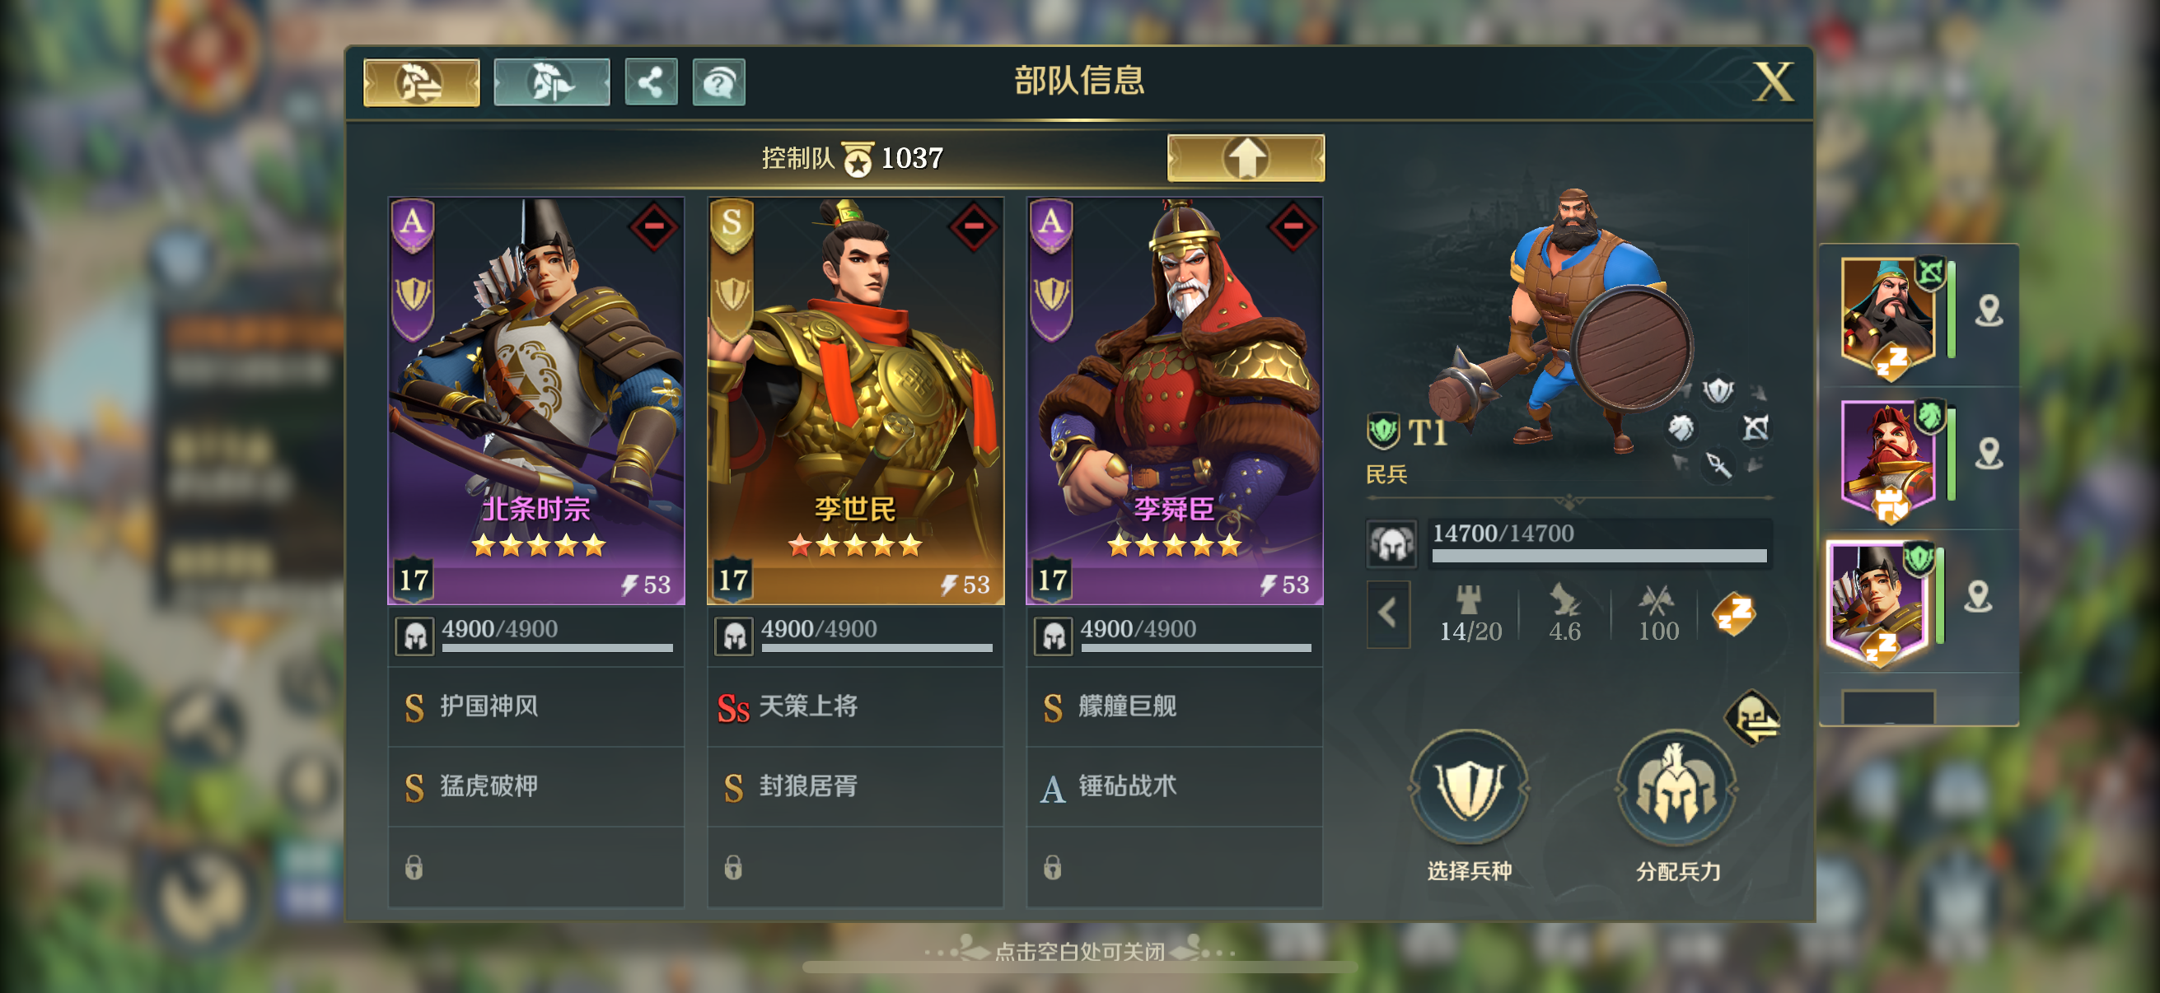Open the 护国神风 skill entry
The image size is (2160, 993).
coord(535,706)
